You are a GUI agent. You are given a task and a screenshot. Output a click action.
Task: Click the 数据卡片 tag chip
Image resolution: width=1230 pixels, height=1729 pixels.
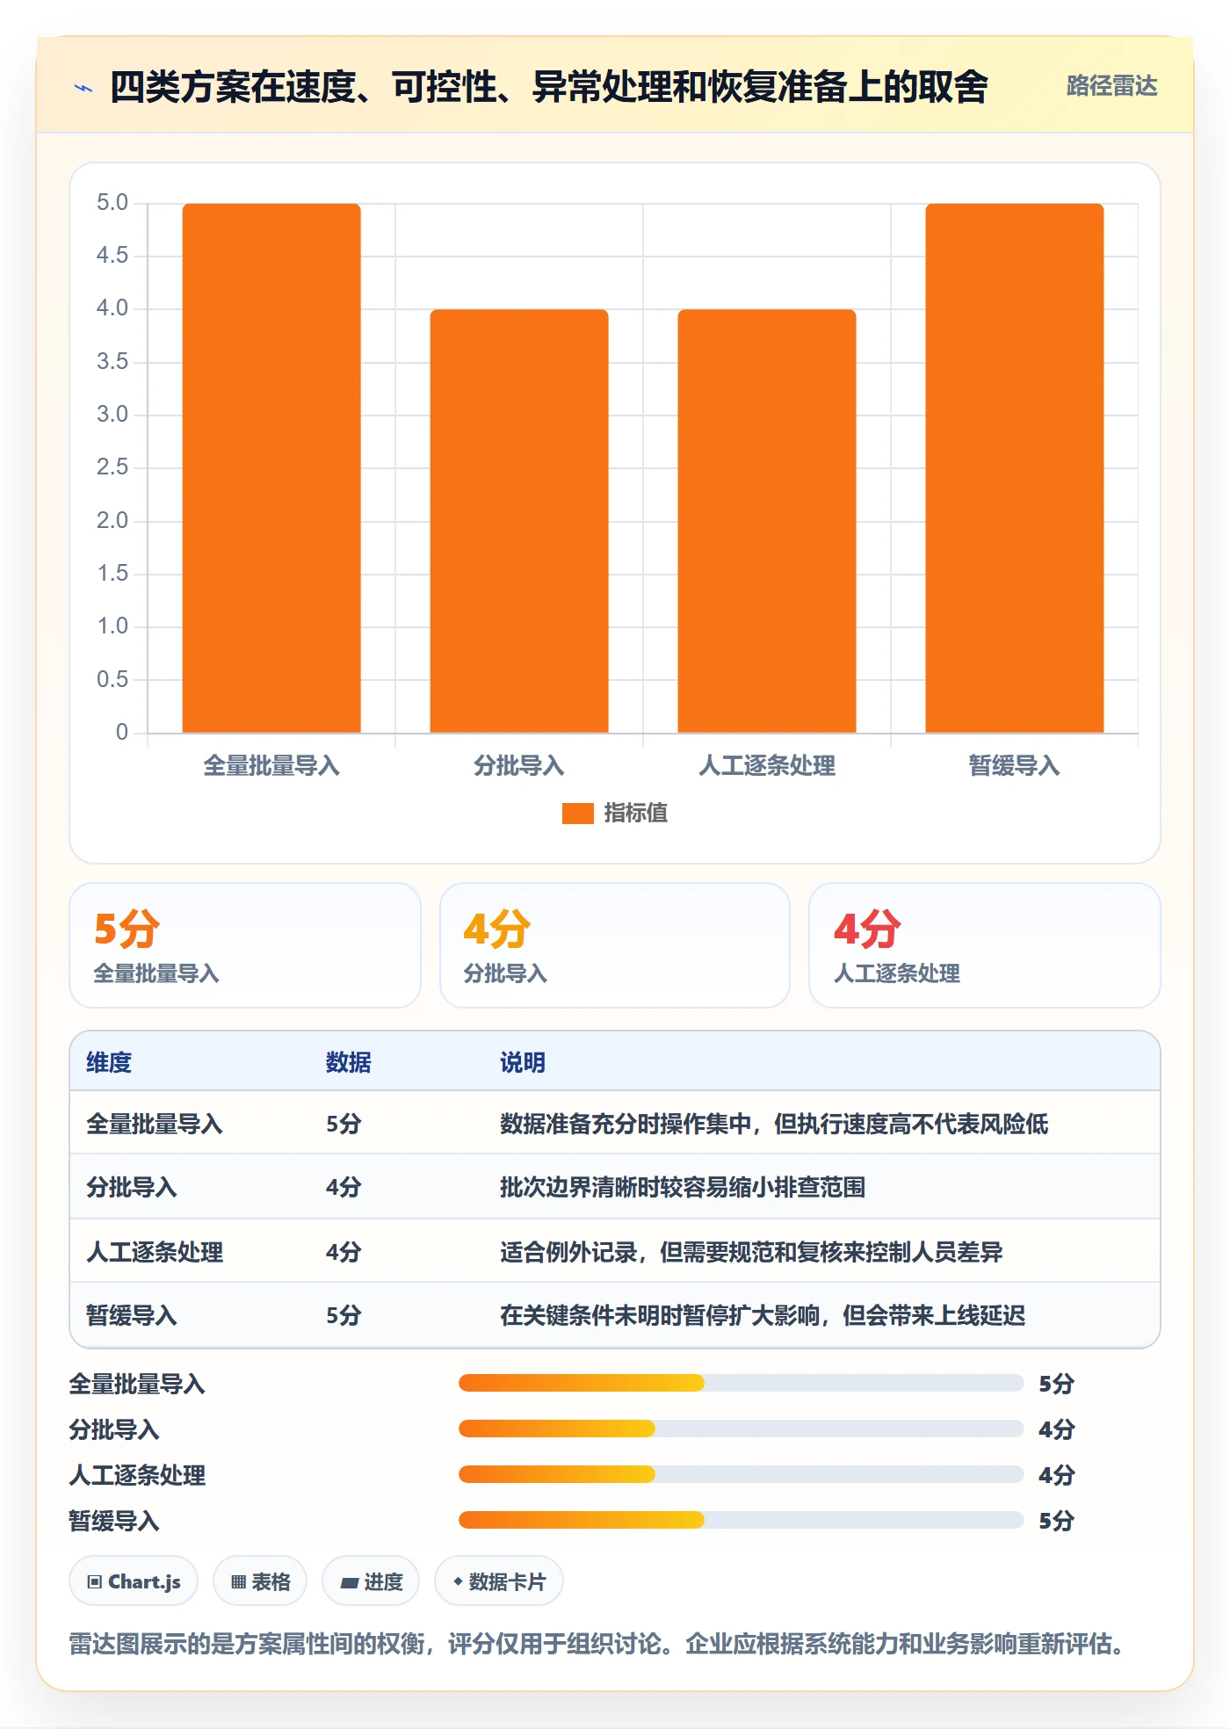[x=499, y=1581]
